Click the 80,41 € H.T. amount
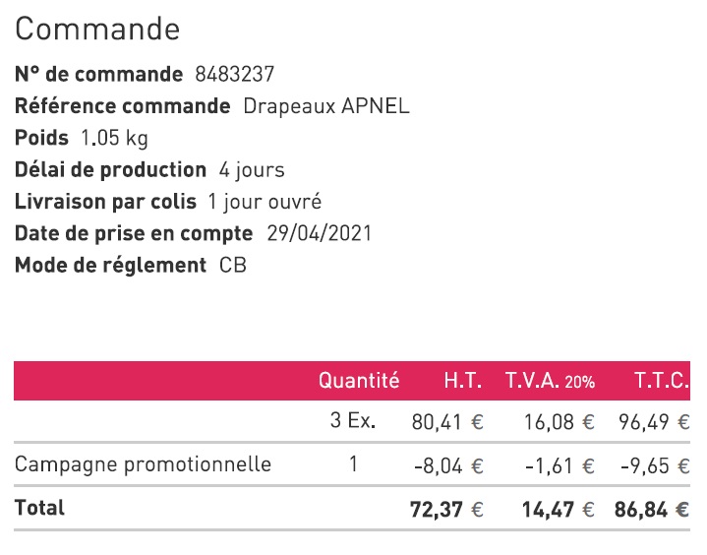Screen dimensions: 707x555 tap(446, 423)
